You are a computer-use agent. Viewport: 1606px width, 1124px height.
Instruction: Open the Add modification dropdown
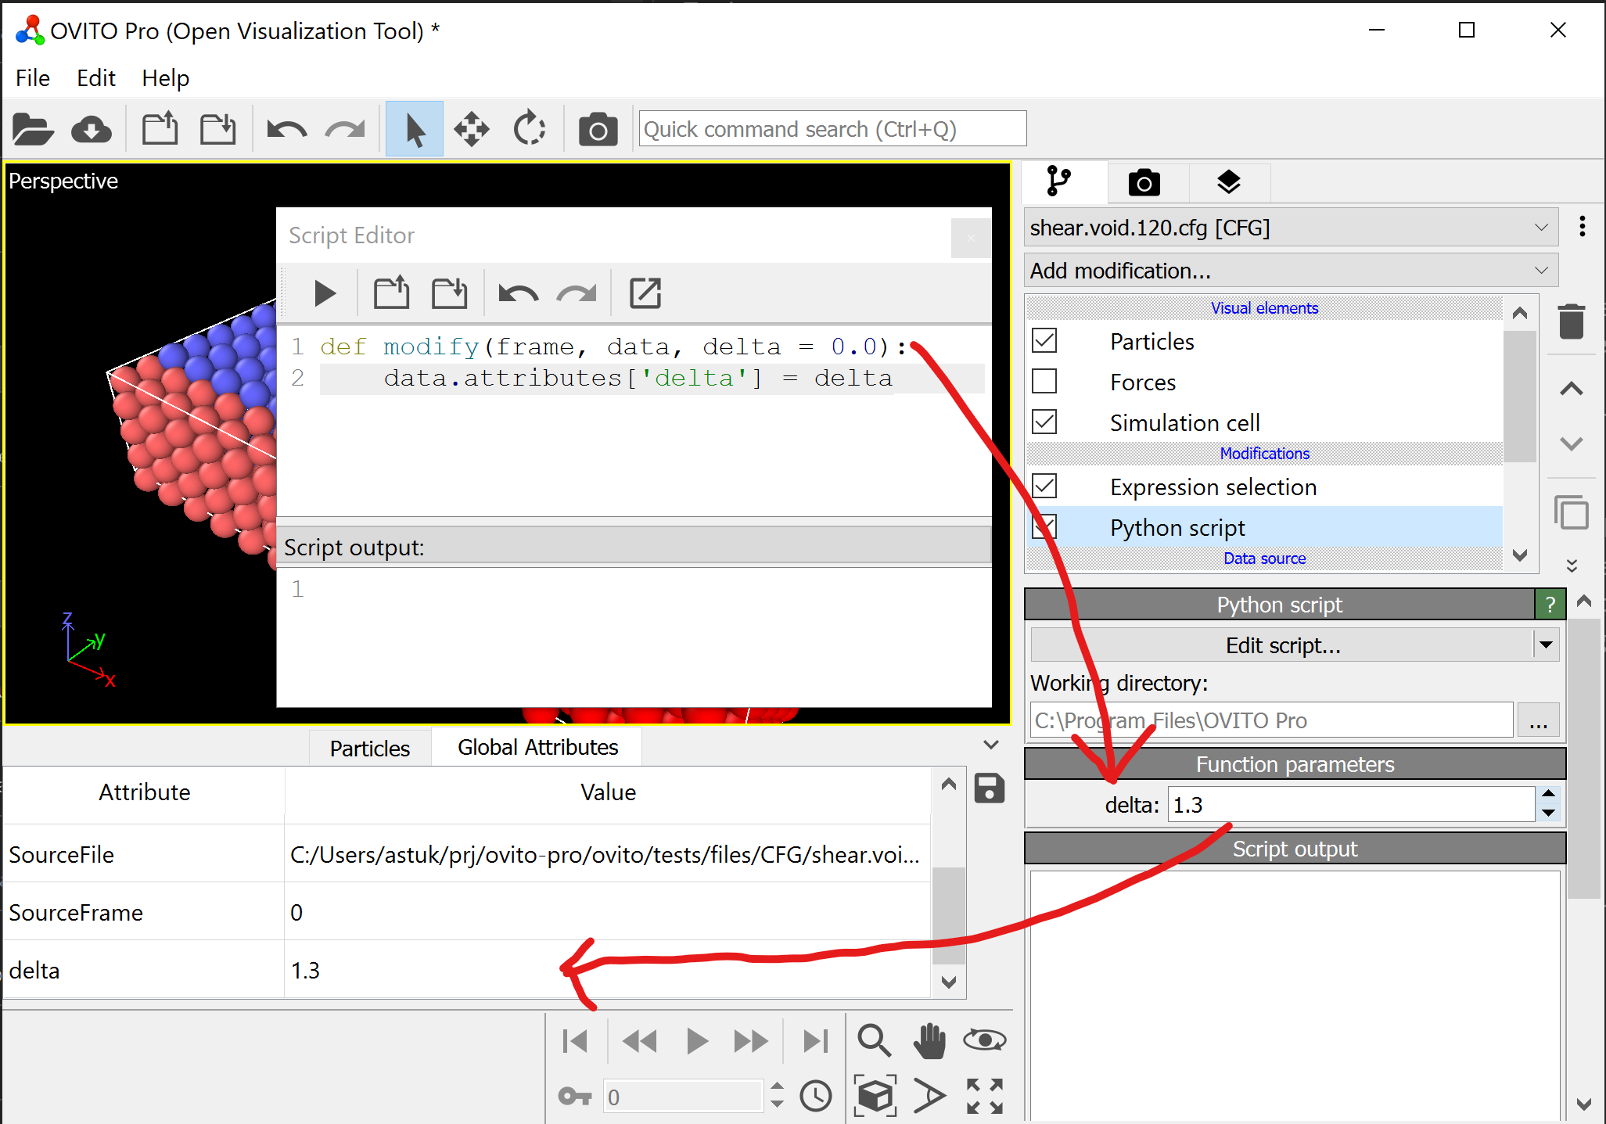(1291, 270)
